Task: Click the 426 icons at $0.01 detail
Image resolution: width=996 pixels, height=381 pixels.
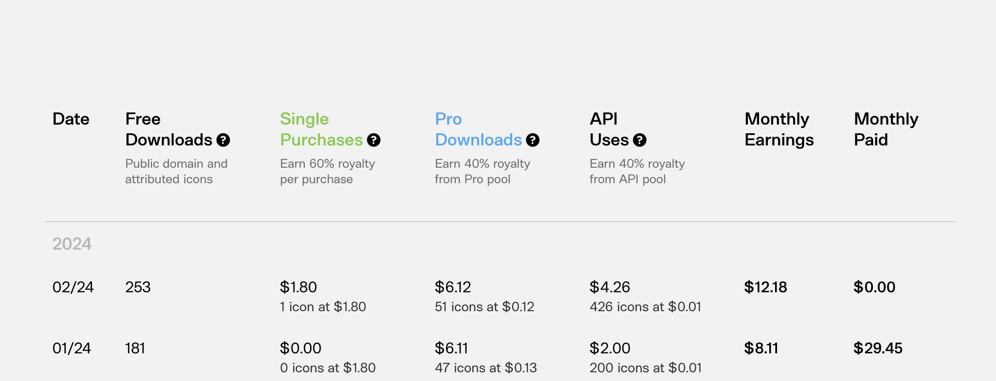Action: [645, 307]
